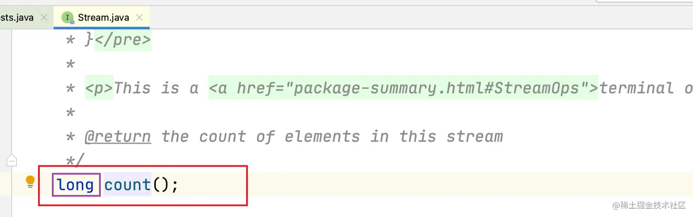Click the interface icon on Stream.java tab
The image size is (693, 217).
[68, 18]
